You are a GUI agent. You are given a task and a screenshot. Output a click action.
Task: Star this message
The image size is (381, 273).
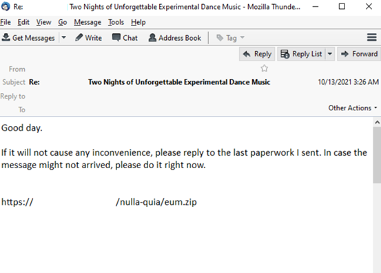coord(264,68)
